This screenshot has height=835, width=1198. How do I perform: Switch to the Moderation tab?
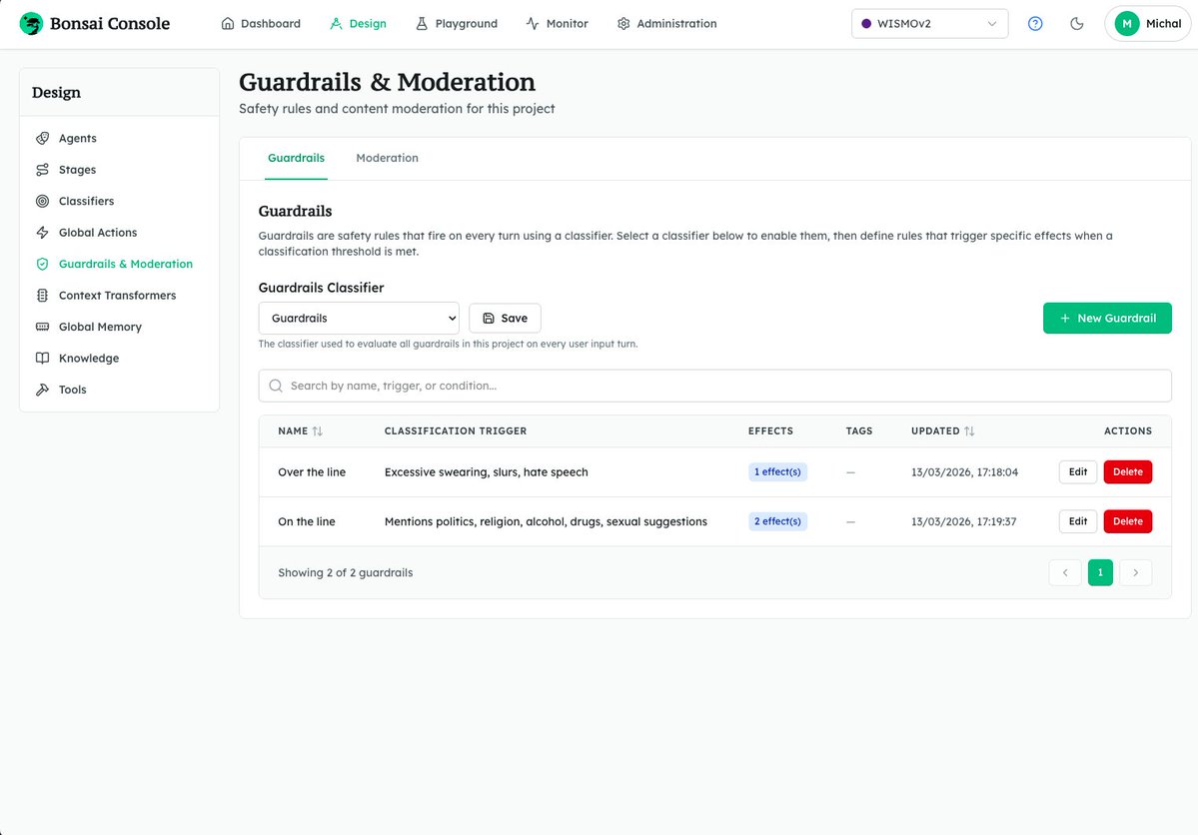point(388,158)
